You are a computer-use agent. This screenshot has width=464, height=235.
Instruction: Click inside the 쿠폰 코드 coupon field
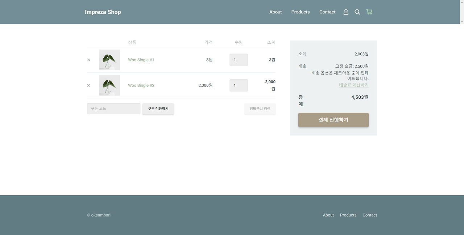point(113,108)
